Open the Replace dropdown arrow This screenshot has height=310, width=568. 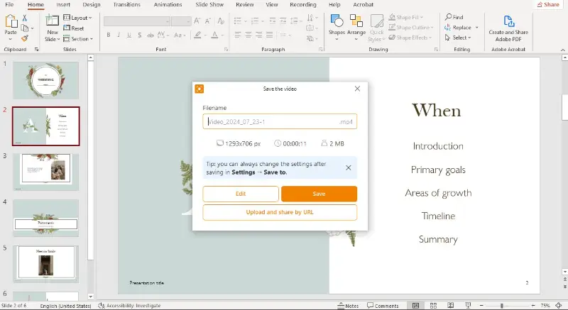coord(476,28)
